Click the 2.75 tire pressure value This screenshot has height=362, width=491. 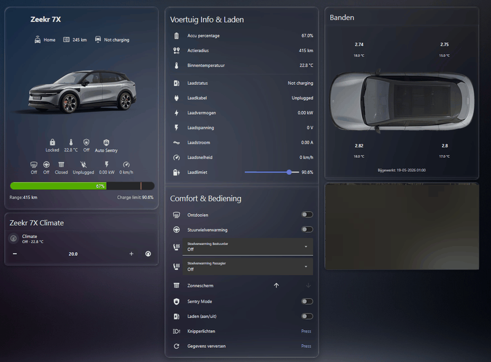coord(444,44)
